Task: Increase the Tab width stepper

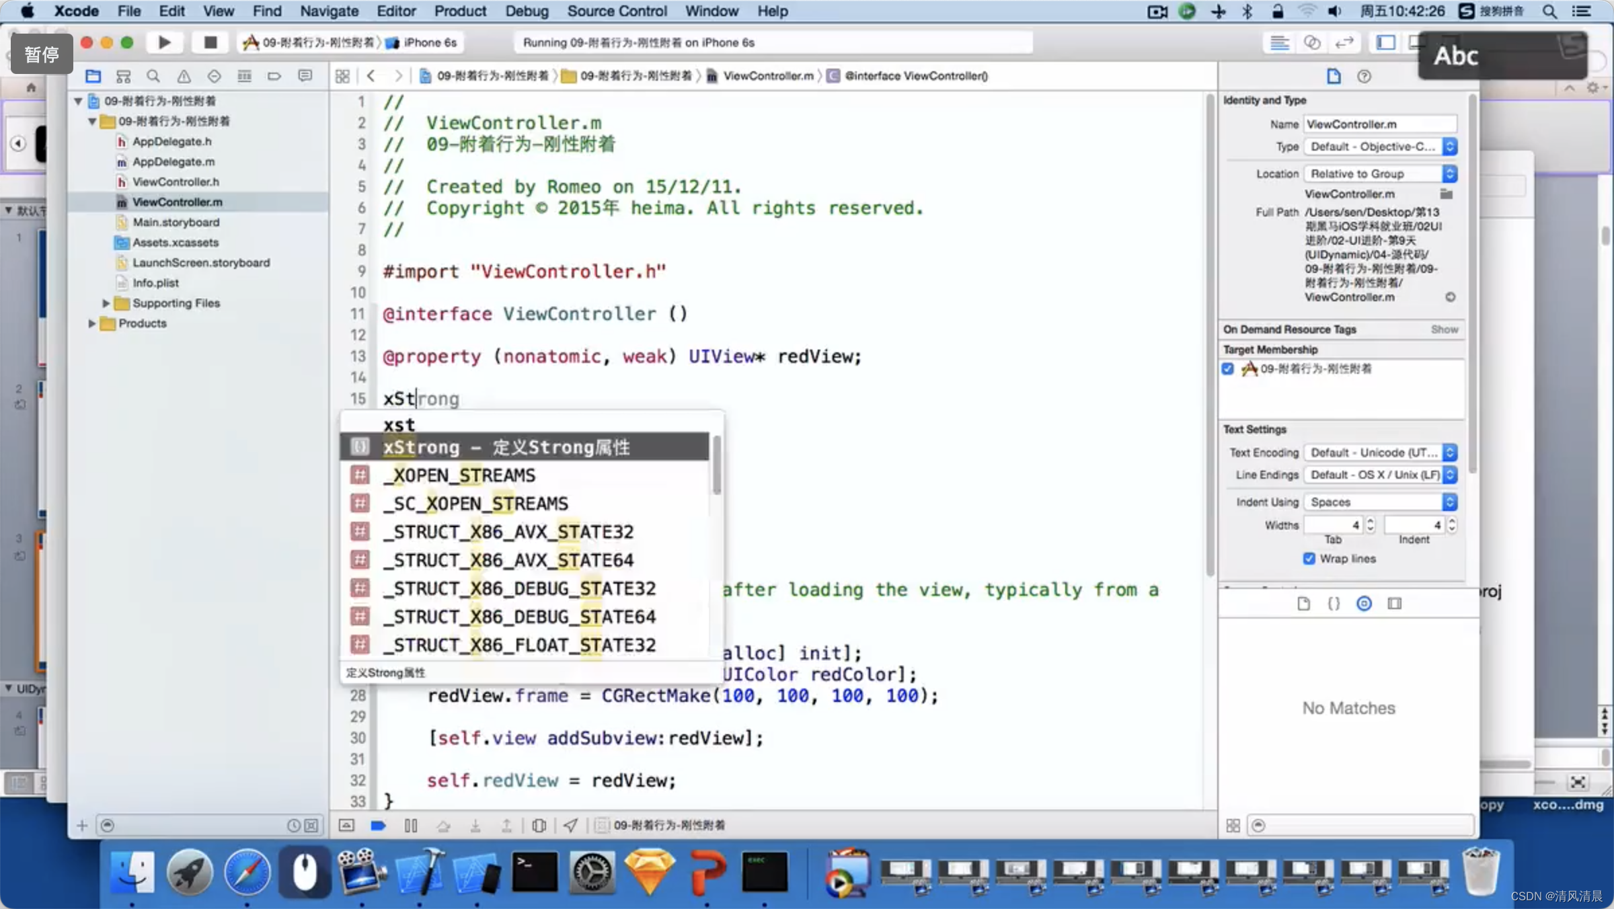Action: pyautogui.click(x=1370, y=521)
